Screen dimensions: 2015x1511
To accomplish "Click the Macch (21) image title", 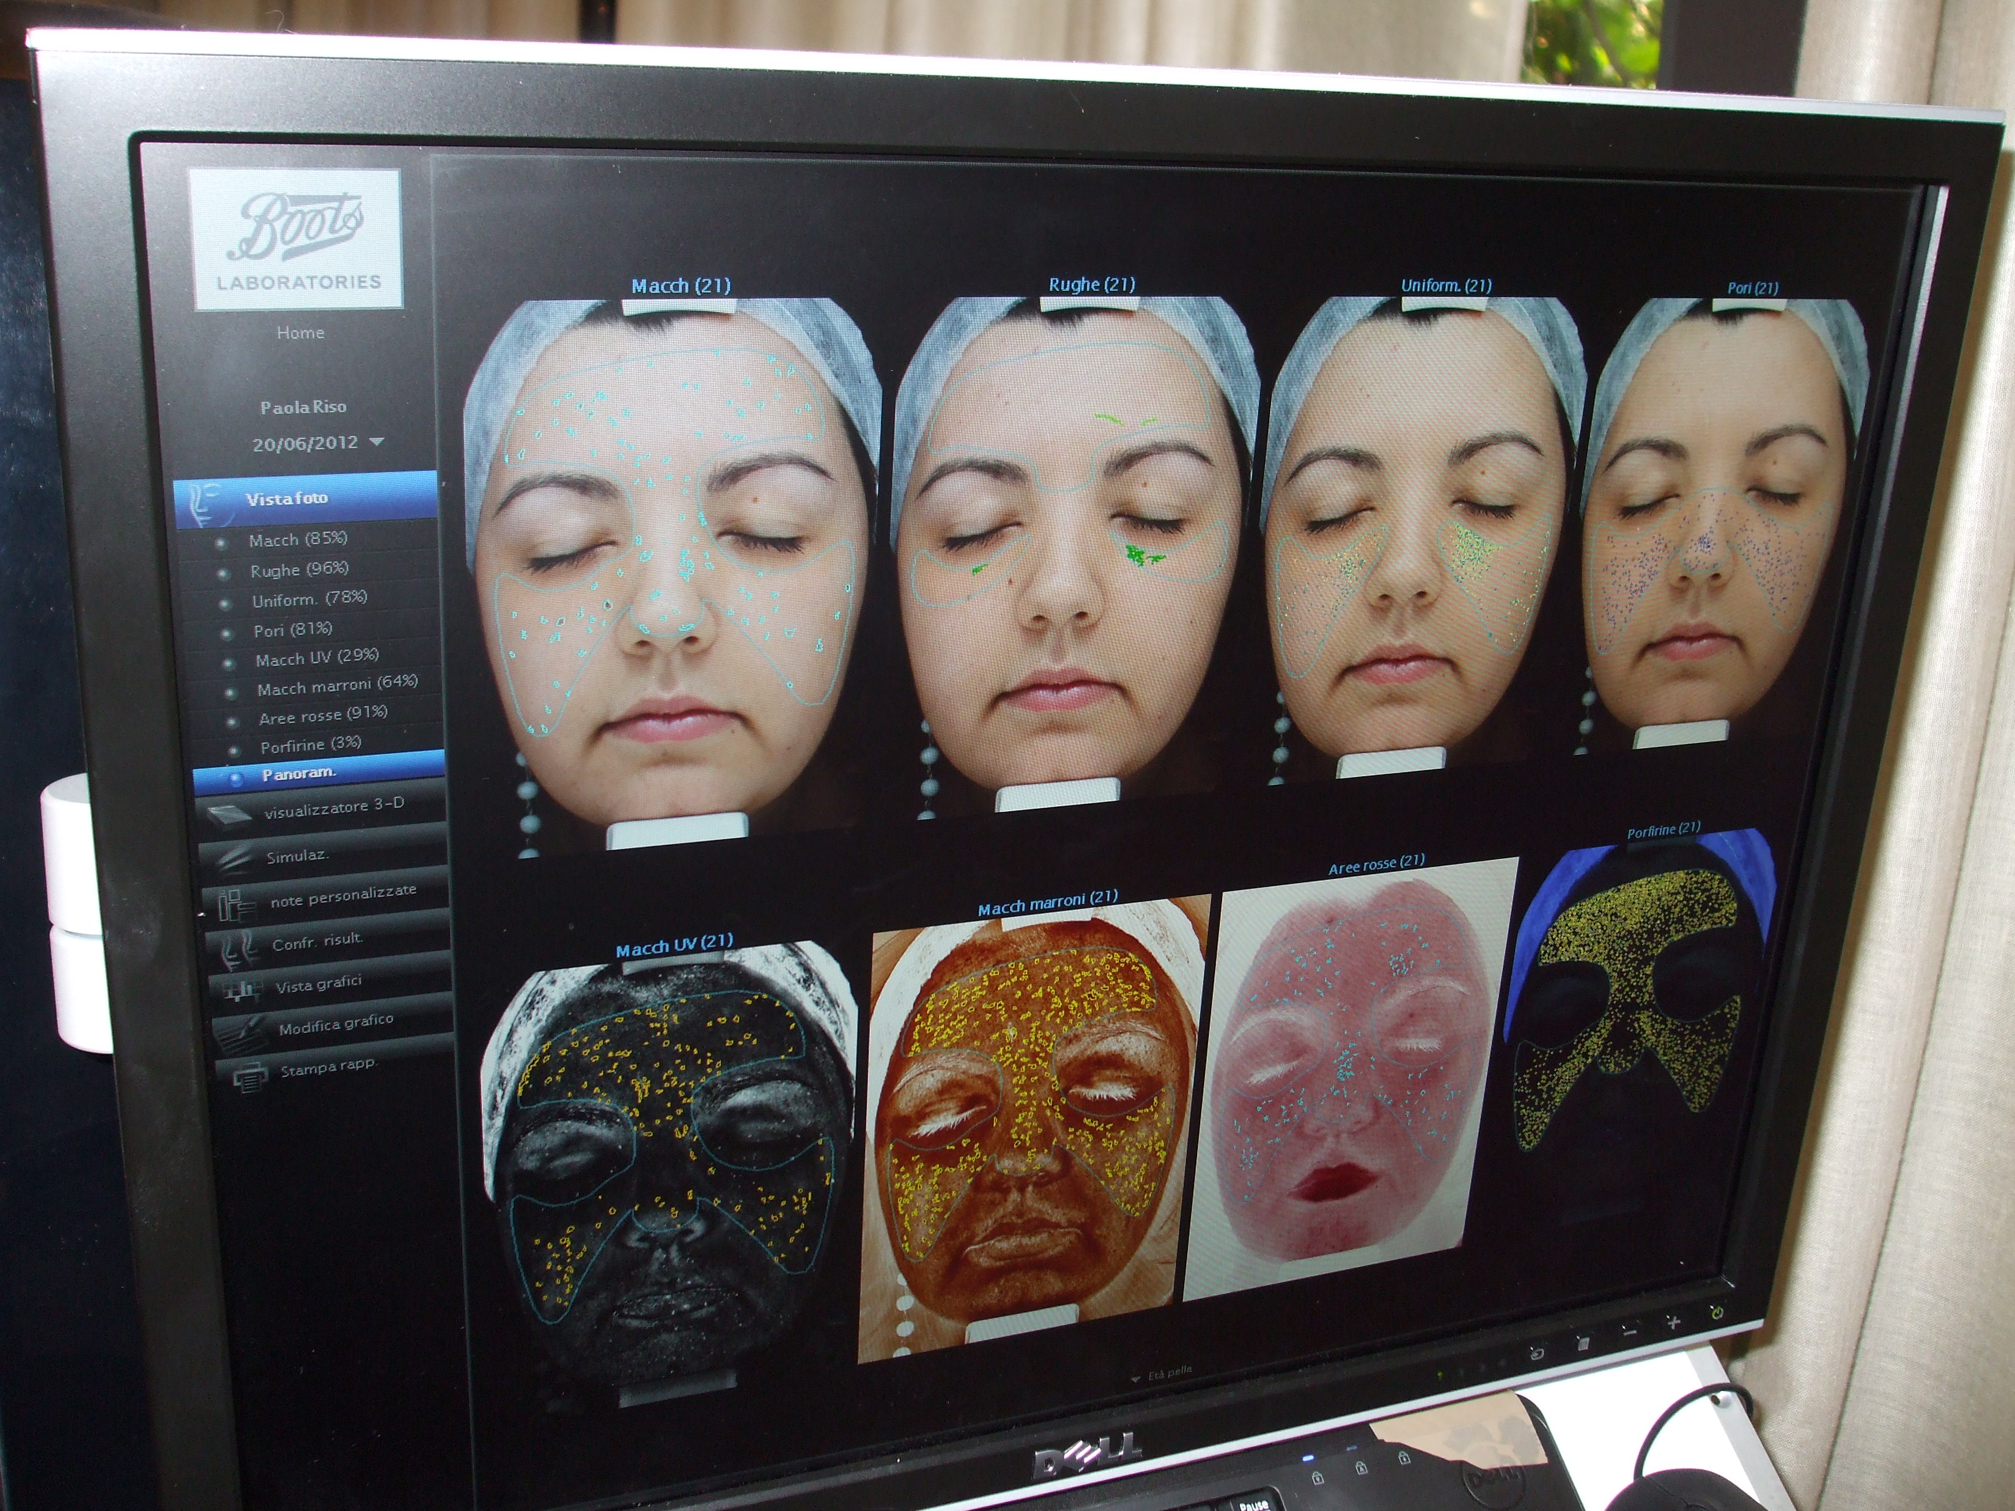I will point(682,286).
